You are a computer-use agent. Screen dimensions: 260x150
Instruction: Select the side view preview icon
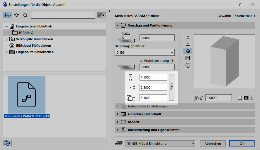coord(188,45)
